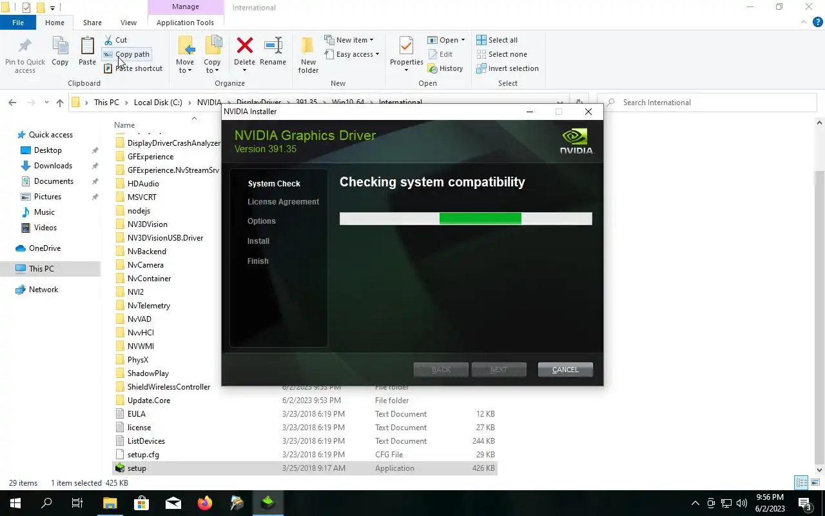Switch to the Home ribbon tab

[55, 23]
